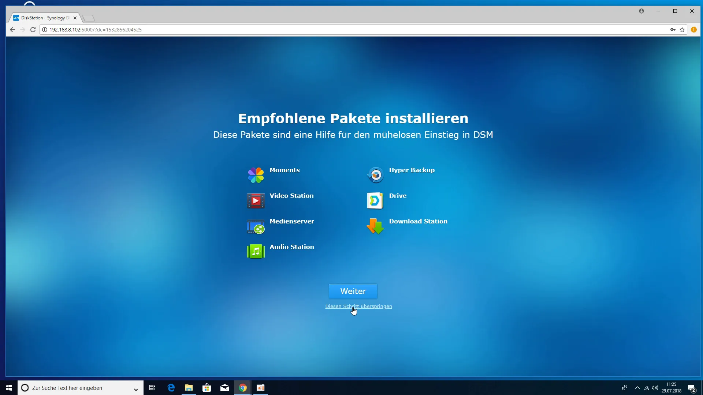The image size is (703, 395).
Task: Click the saved password key icon
Action: coord(673,30)
